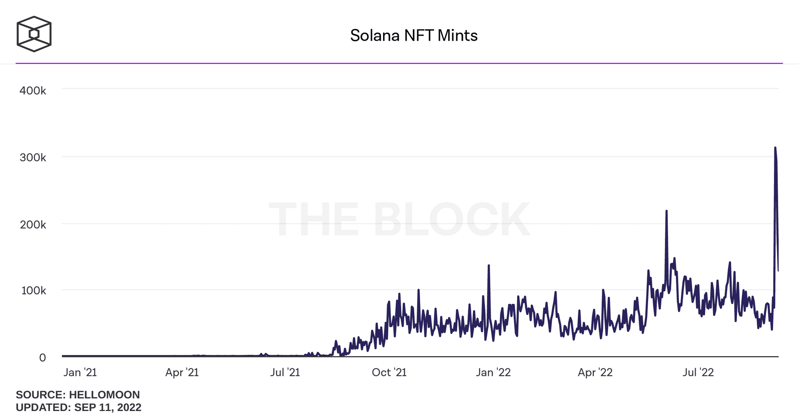
Task: Select the Apr '21 x-axis label
Action: click(x=182, y=372)
